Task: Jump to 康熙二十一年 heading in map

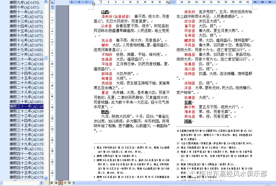Action: (26, 59)
